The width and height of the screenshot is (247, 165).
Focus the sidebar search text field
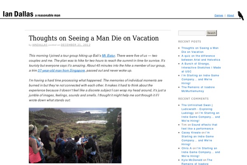pos(192,33)
